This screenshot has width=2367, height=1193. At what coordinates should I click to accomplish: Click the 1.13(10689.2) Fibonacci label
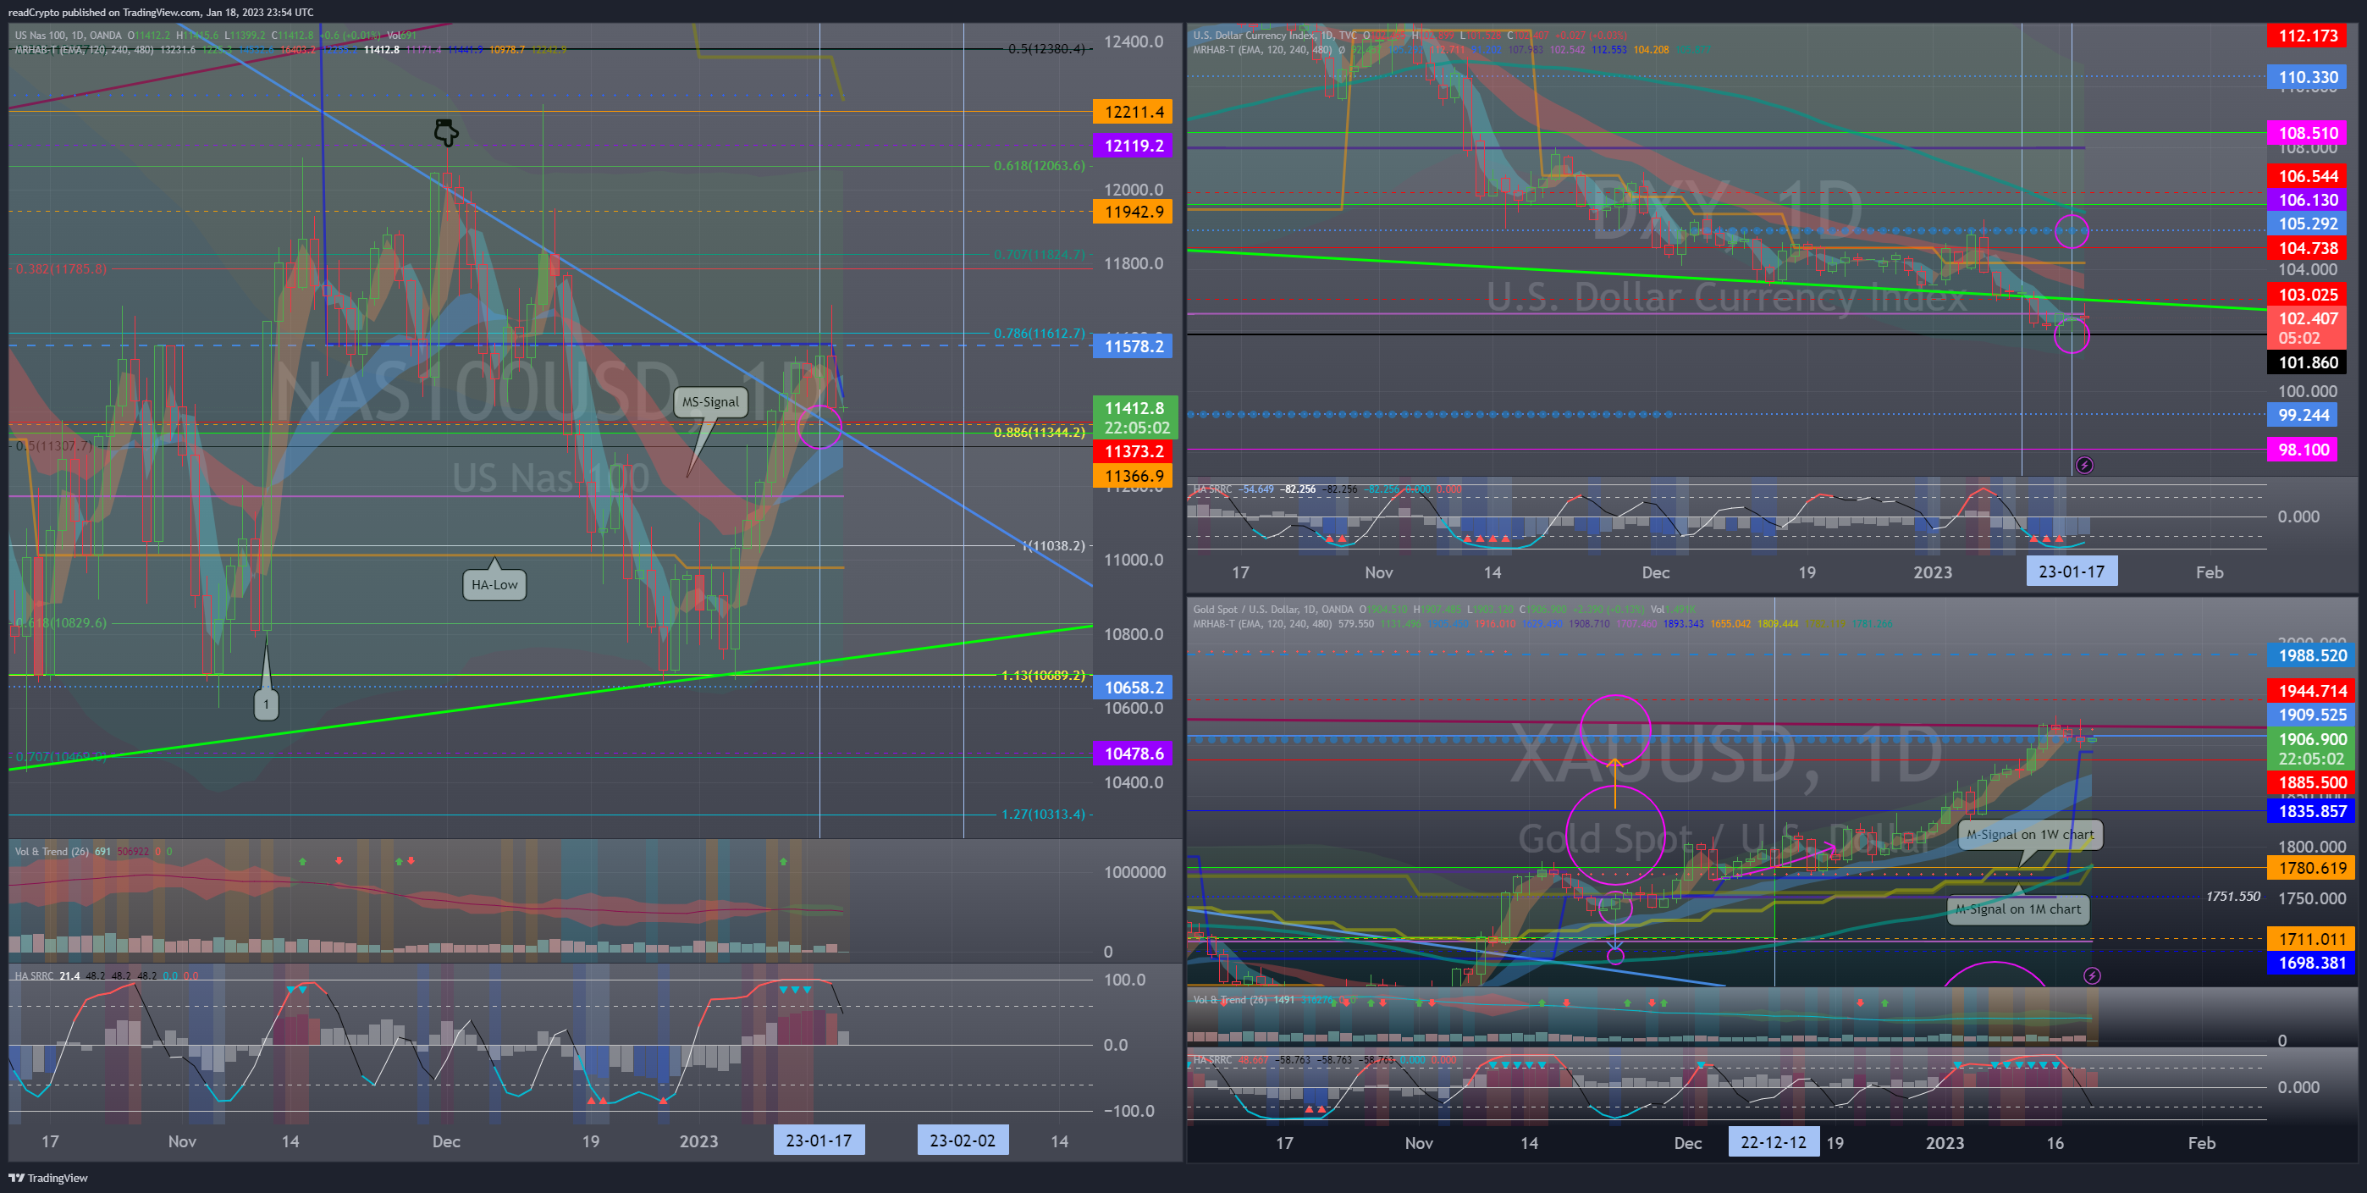[x=1043, y=675]
